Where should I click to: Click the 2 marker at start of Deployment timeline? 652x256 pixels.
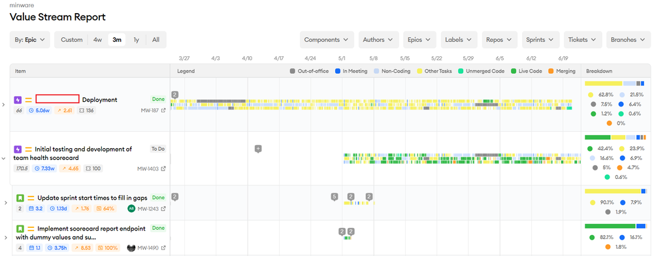tap(175, 95)
